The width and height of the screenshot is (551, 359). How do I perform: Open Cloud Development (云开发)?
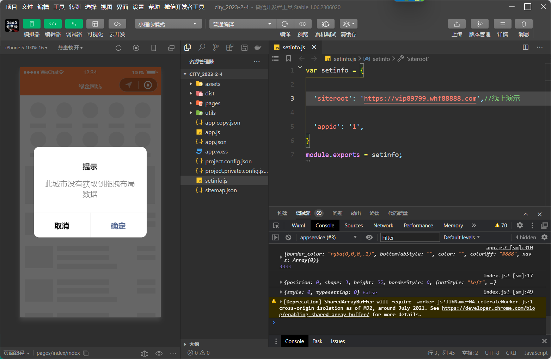pyautogui.click(x=117, y=24)
